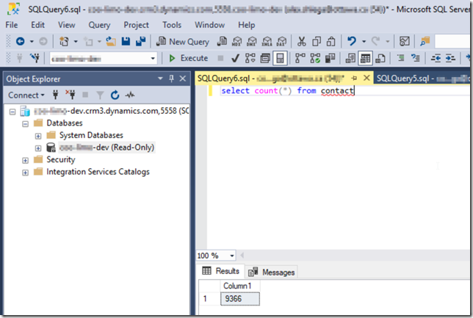Click the Uncomment selected lines icon
This screenshot has height=318, width=473.
[416, 58]
